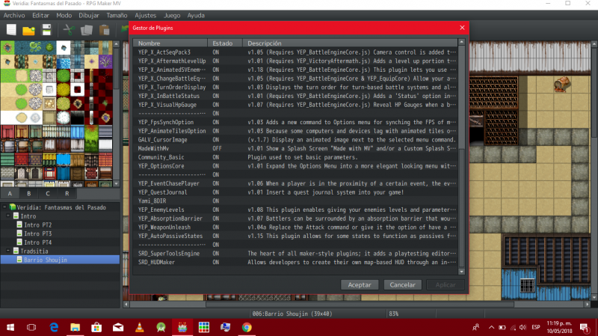Launch Microsoft Edge from the taskbar
Screen dimensions: 598x336
(x=54, y=327)
